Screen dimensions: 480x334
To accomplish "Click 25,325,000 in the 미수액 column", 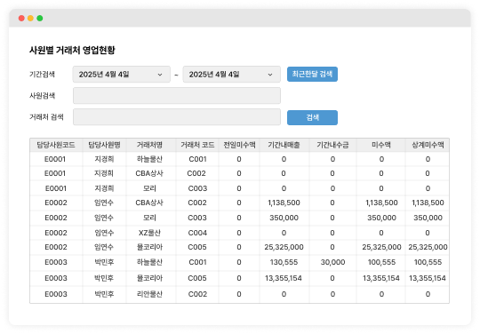I will [381, 247].
